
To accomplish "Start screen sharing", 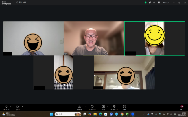I will pyautogui.click(x=103, y=108).
